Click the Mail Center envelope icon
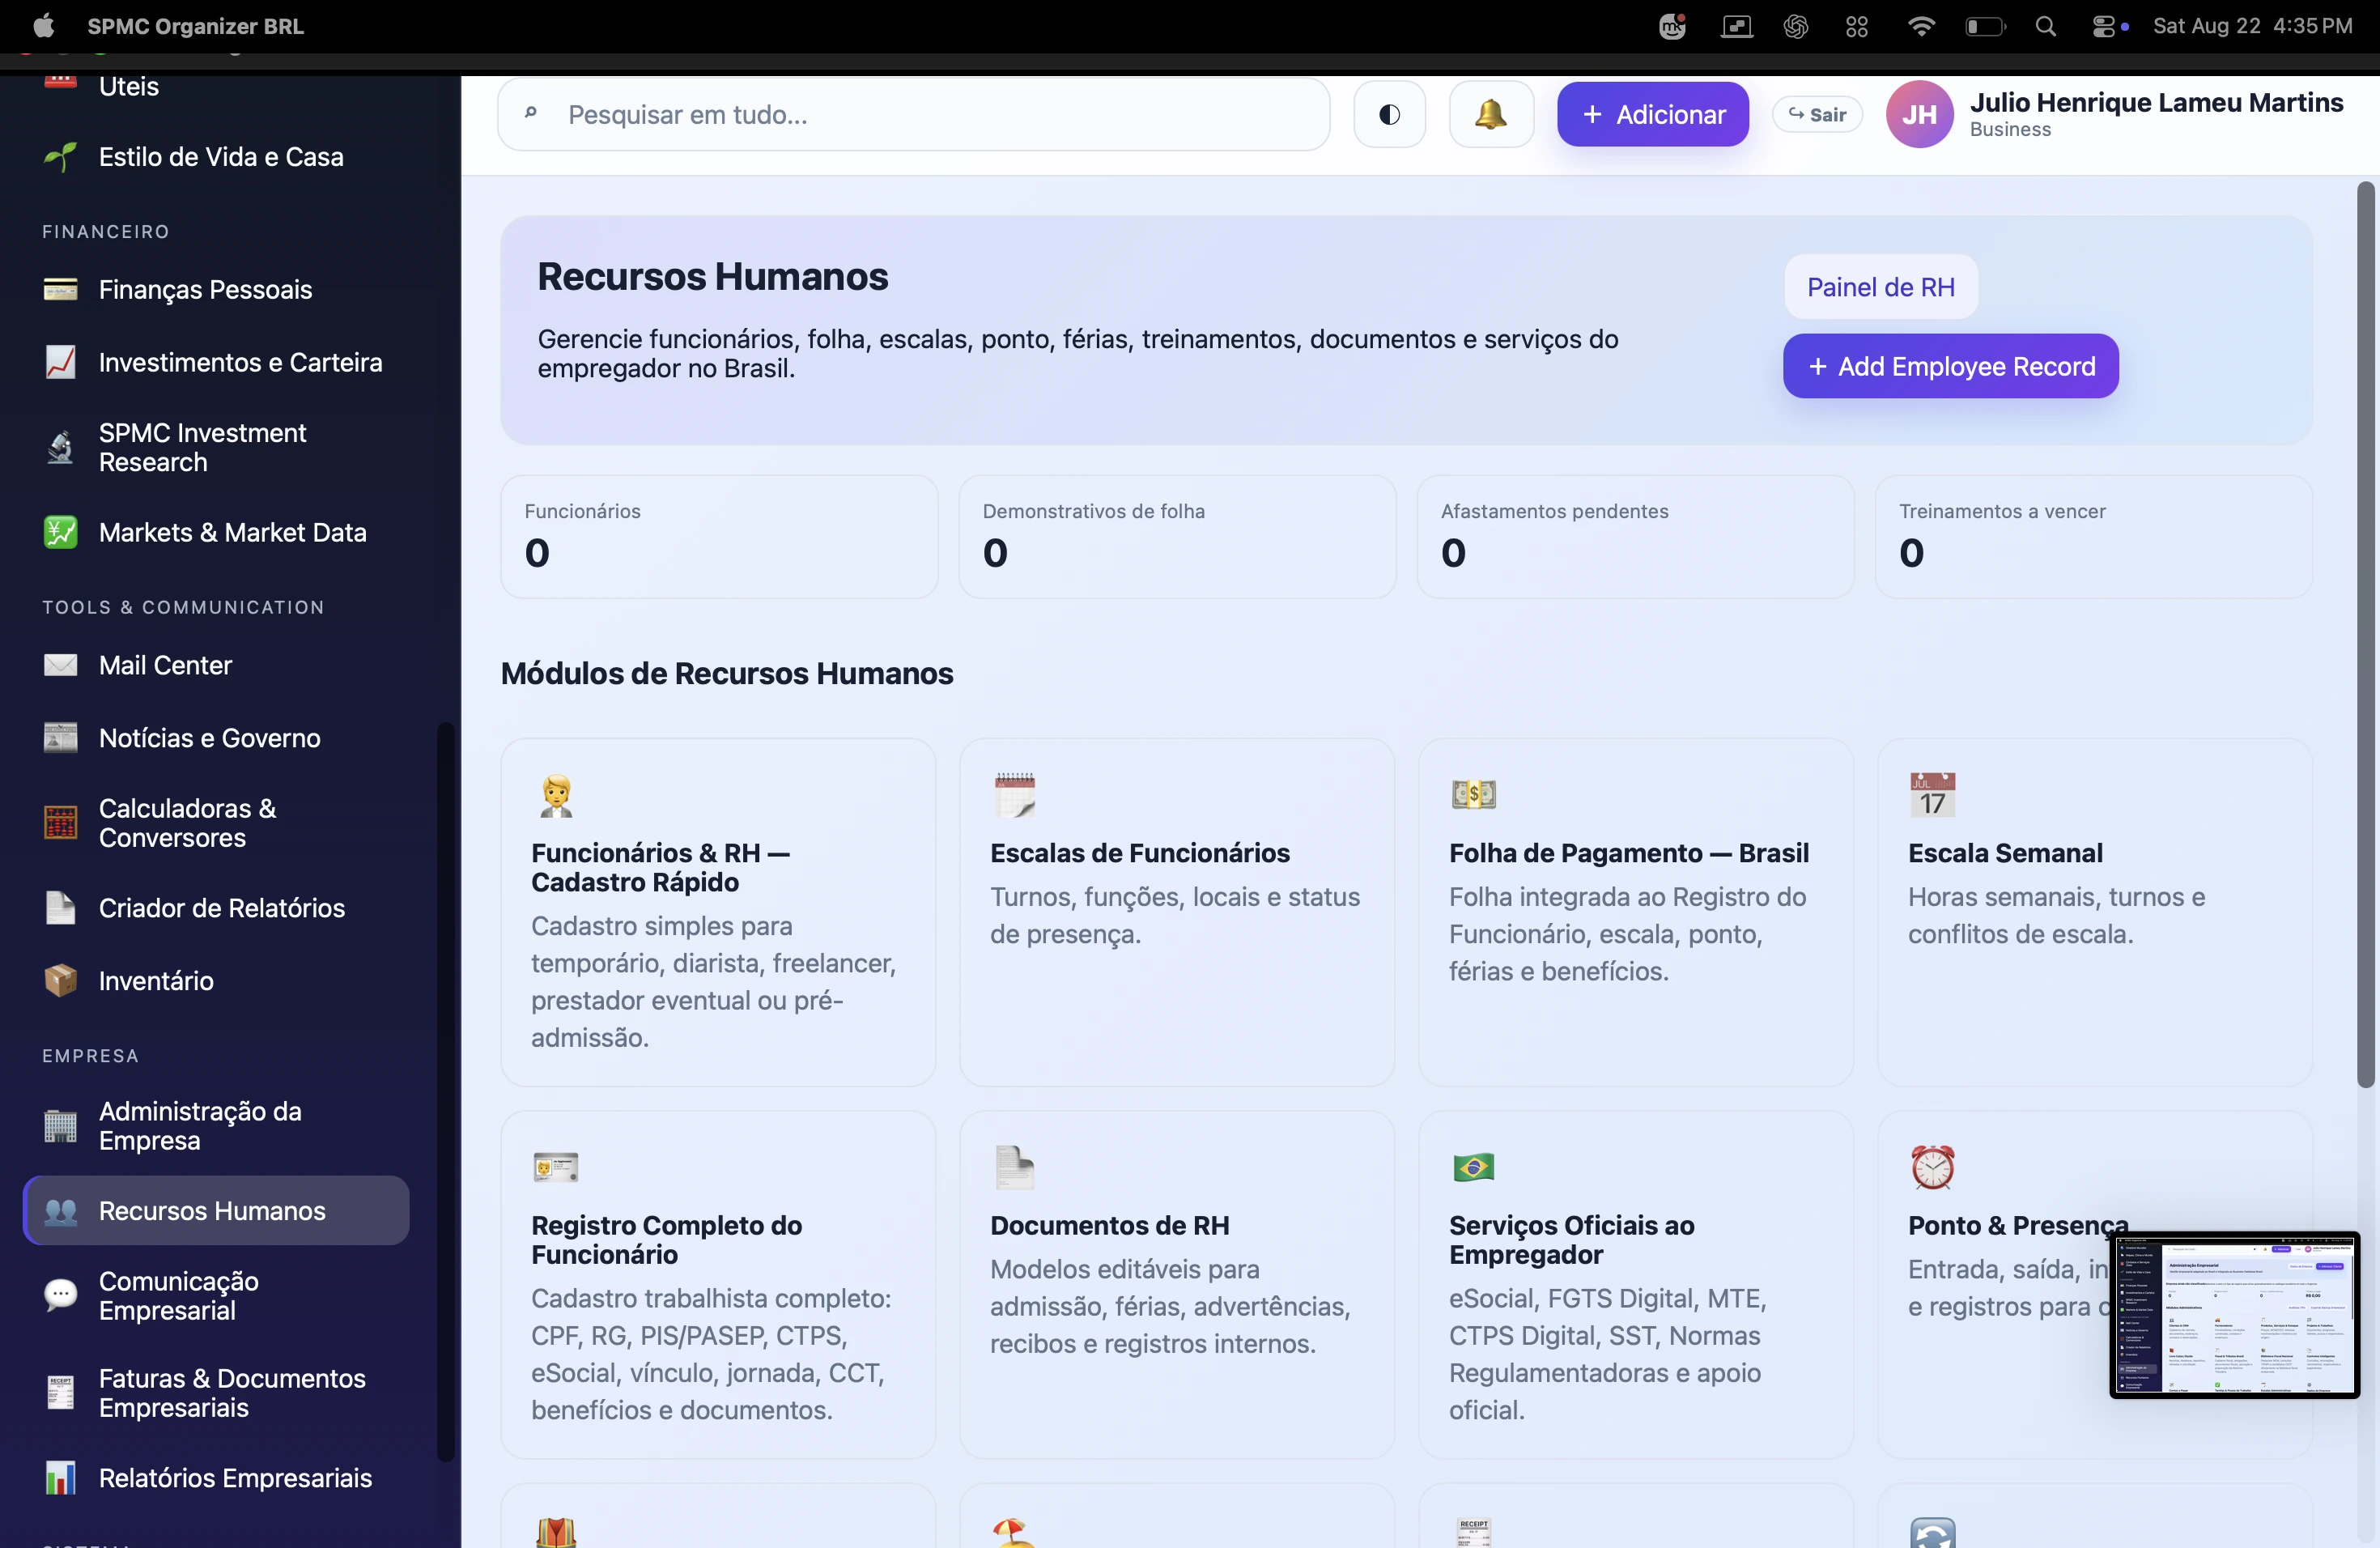The image size is (2380, 1548). (x=60, y=665)
